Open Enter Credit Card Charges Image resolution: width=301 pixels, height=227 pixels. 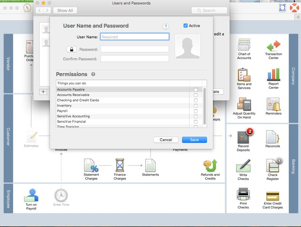(x=273, y=200)
